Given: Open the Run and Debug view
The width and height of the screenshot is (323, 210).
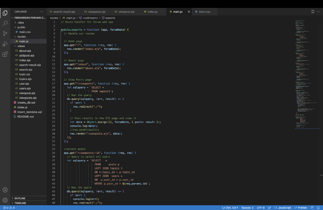Looking at the screenshot, I should click(5, 44).
